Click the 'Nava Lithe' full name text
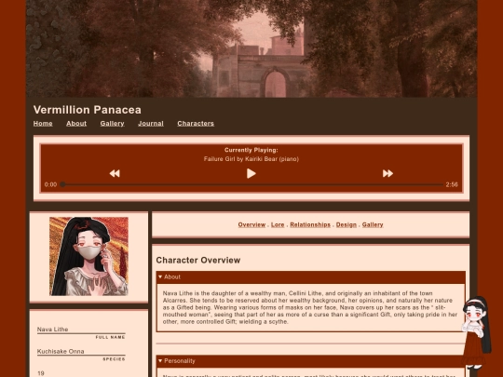This screenshot has height=377, width=503. pyautogui.click(x=52, y=330)
